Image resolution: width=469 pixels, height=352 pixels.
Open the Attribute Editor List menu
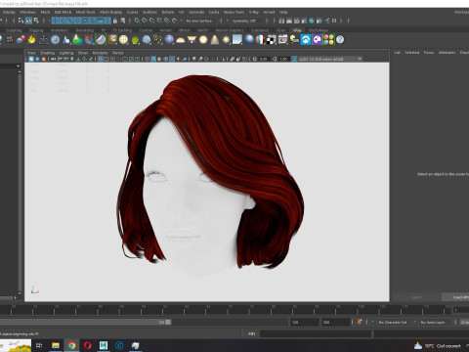(398, 52)
